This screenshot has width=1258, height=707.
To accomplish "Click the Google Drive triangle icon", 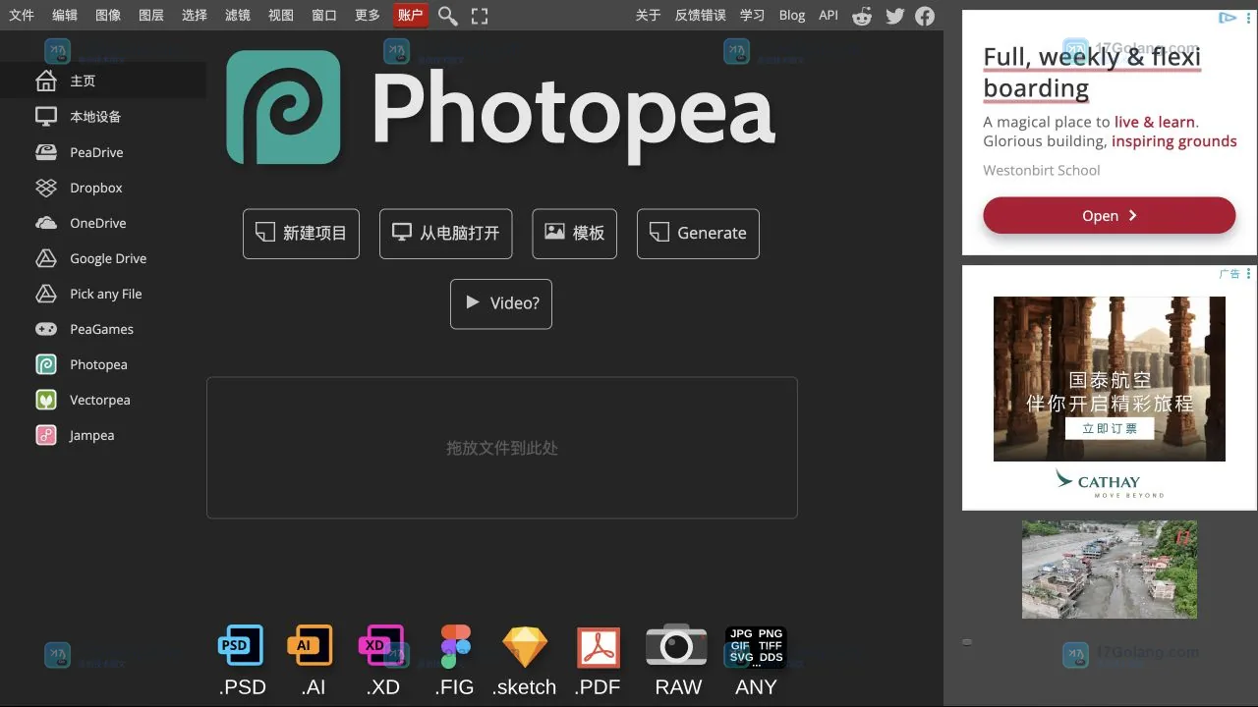I will 46,258.
